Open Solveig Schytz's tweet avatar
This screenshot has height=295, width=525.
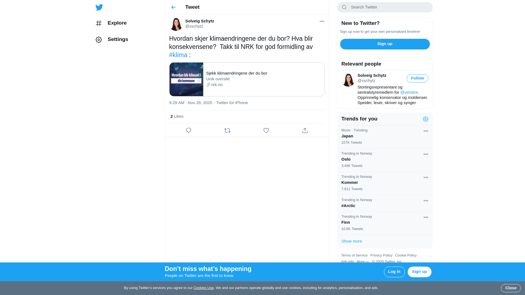[x=176, y=24]
